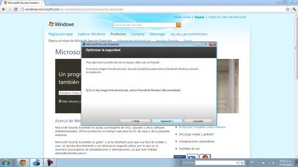
Task: Click the browser forward arrow
Action: [10, 9]
